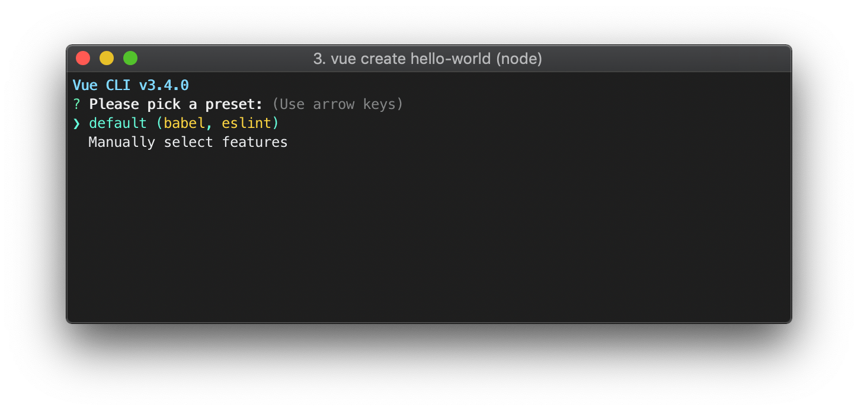Click the green question mark prompt symbol
The height and width of the screenshot is (411, 858).
click(76, 105)
